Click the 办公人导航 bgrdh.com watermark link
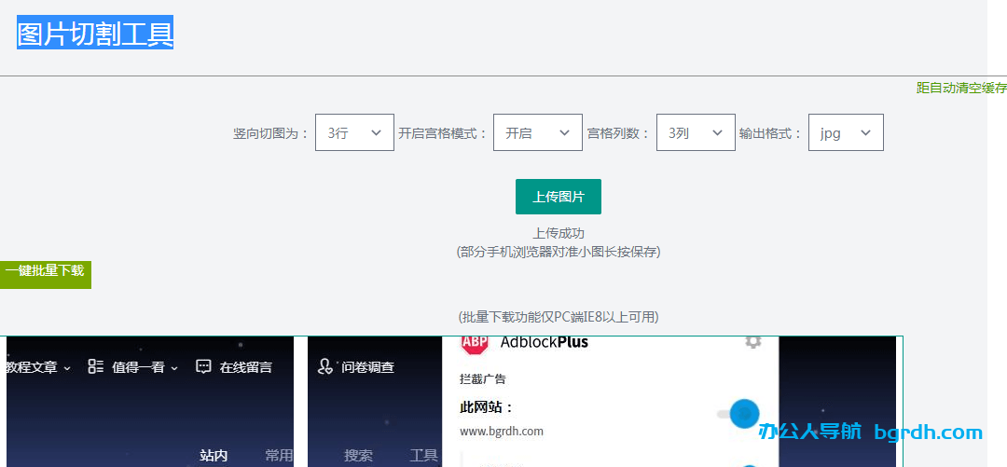 870,433
